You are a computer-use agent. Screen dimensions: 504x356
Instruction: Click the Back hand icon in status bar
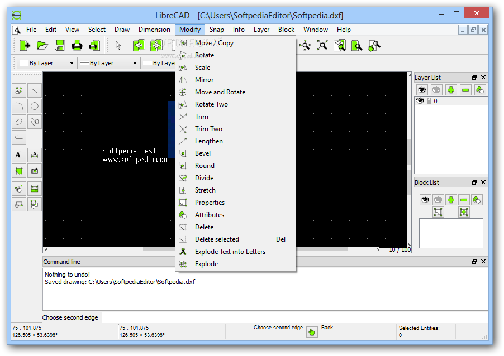pos(312,331)
